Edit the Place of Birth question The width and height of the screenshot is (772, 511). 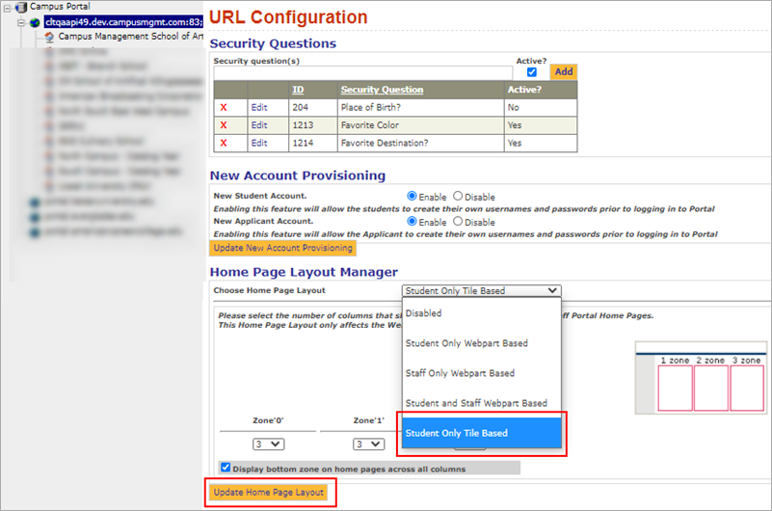259,107
